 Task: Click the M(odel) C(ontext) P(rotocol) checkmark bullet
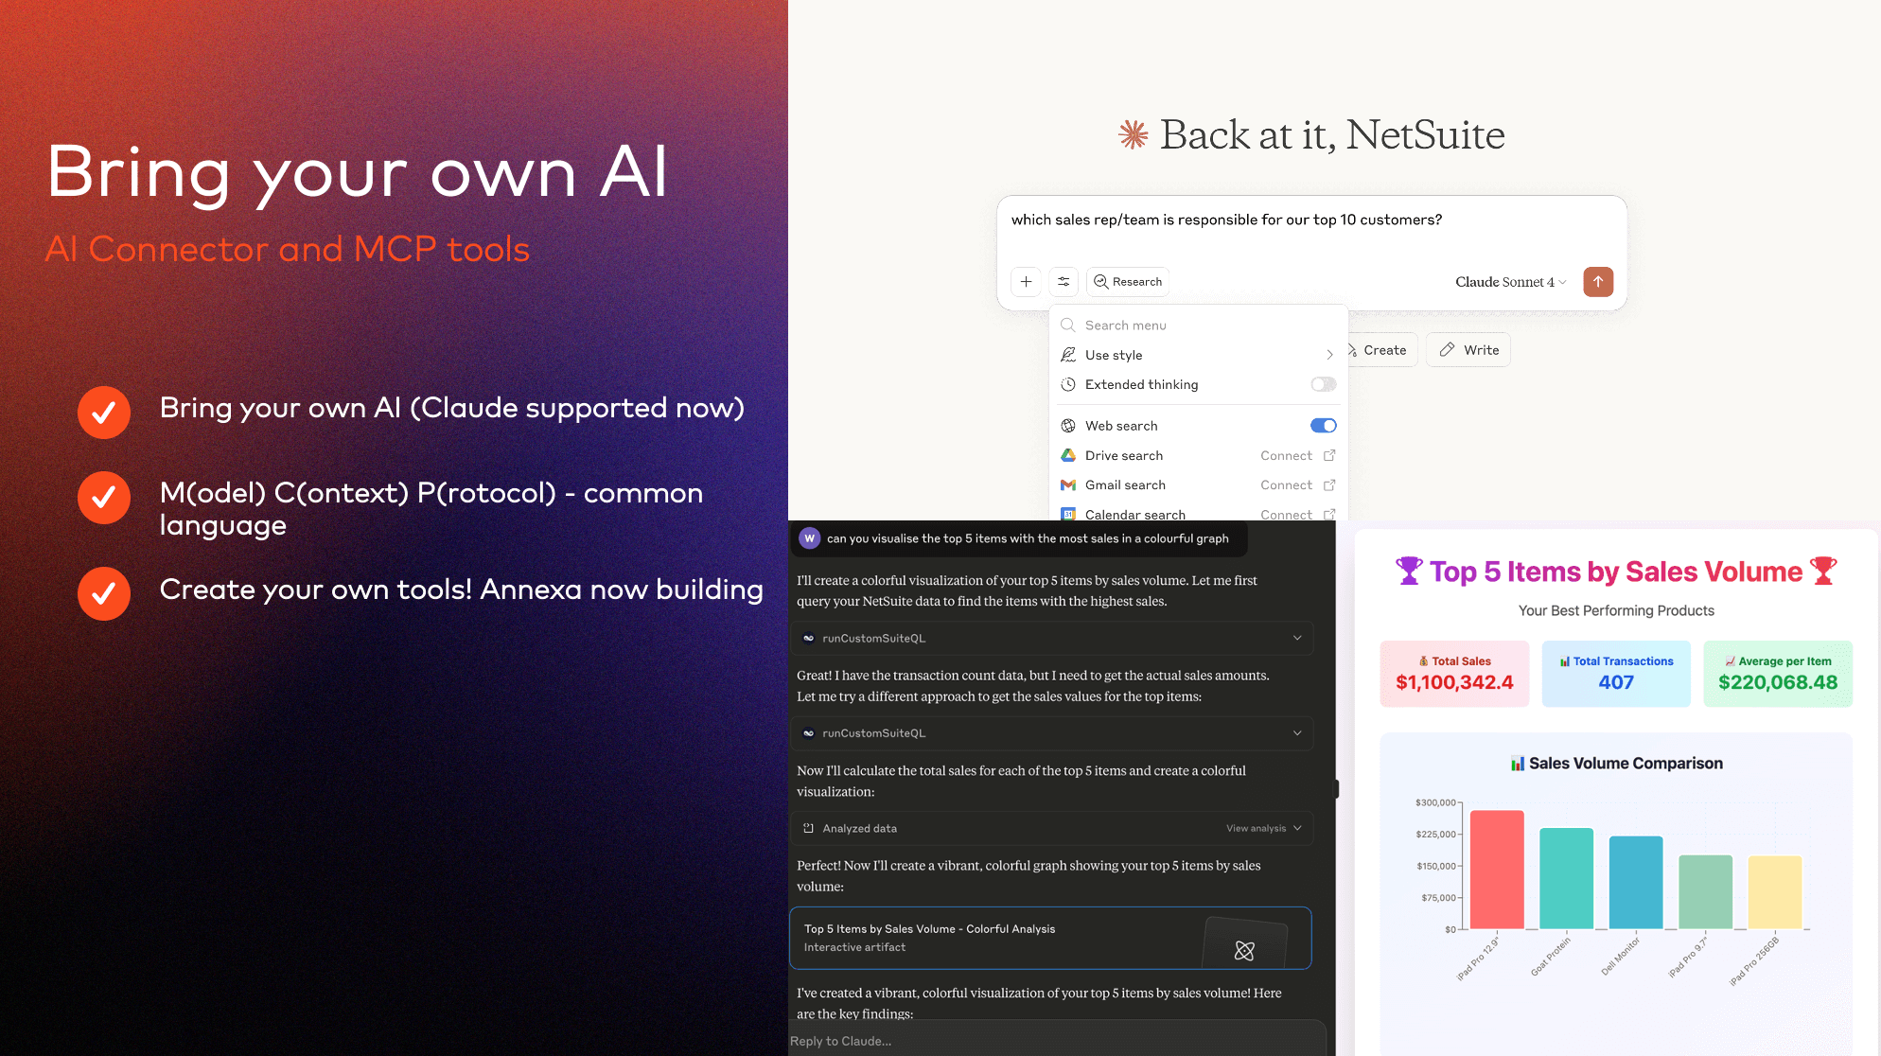tap(104, 498)
